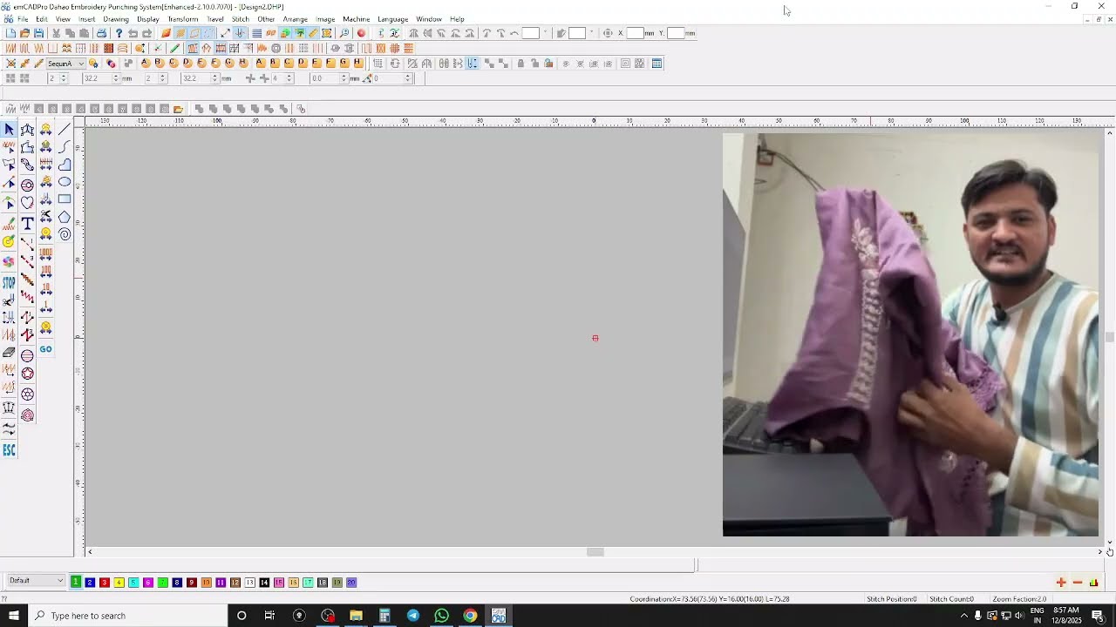This screenshot has height=627, width=1116.
Task: Select the Text tool
Action: click(x=27, y=224)
